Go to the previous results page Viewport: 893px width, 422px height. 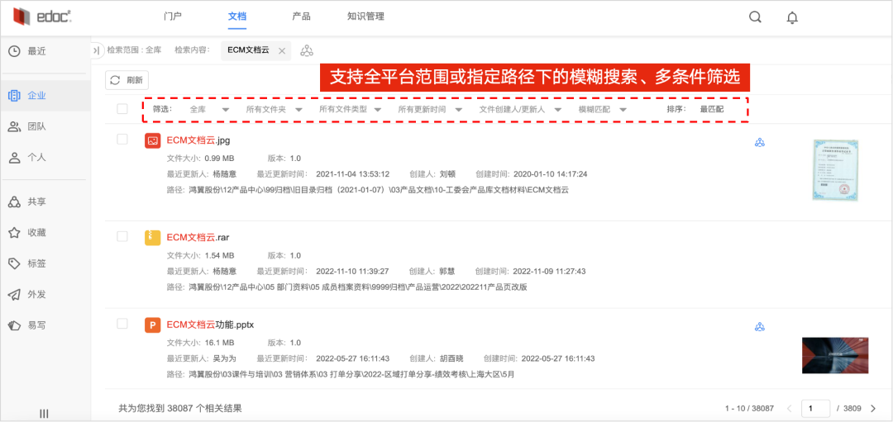tap(790, 408)
